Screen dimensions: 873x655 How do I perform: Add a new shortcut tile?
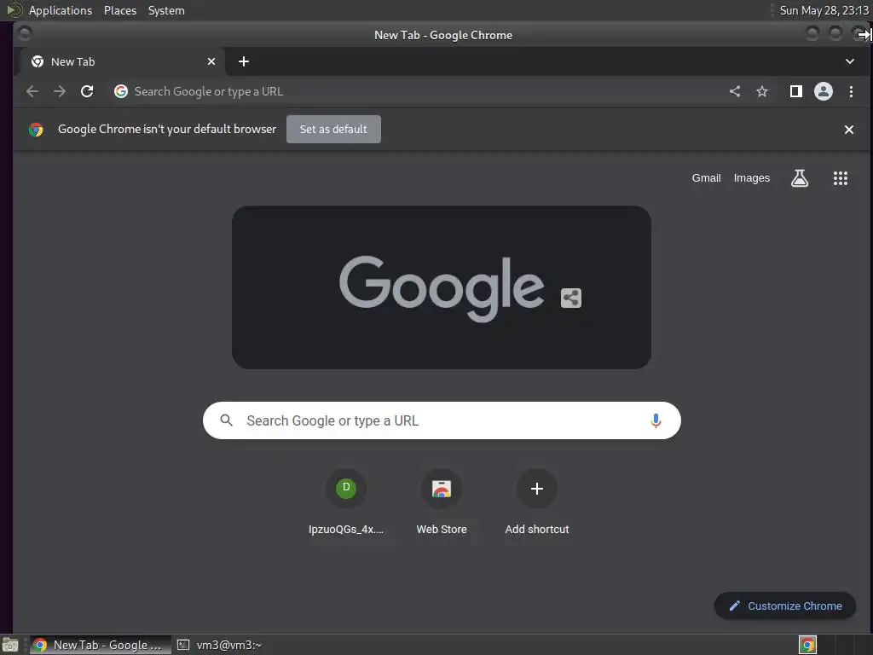point(537,503)
